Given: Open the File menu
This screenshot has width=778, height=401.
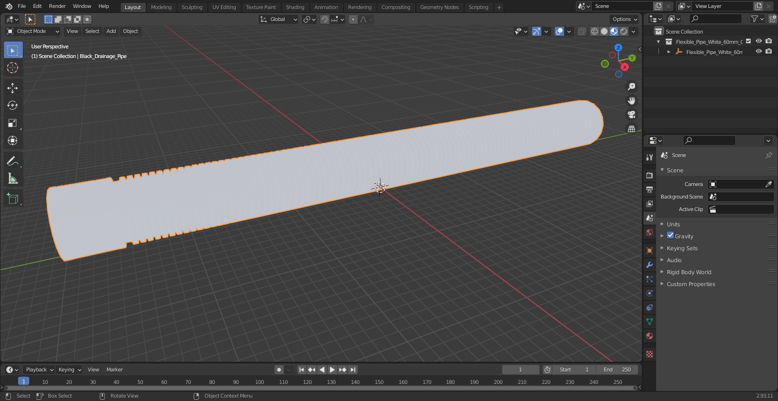Looking at the screenshot, I should click(22, 6).
